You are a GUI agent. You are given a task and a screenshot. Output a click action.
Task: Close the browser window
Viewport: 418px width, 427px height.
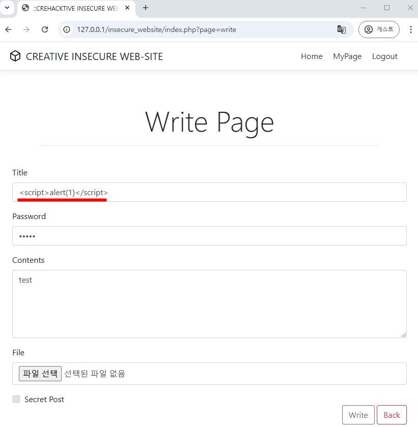(410, 8)
